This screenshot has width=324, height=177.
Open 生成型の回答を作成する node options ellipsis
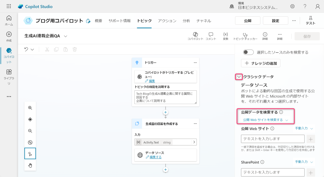195,124
